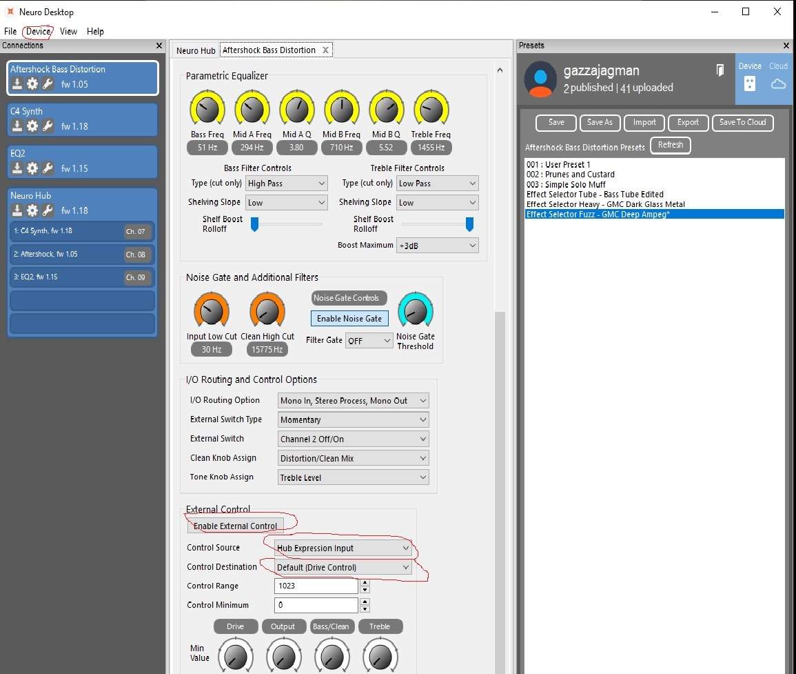Viewport: 796px width, 674px height.
Task: Open the Boost Maximum dropdown
Action: (x=437, y=246)
